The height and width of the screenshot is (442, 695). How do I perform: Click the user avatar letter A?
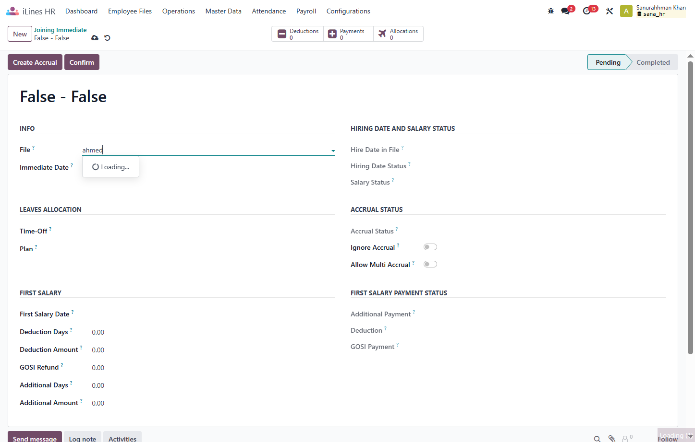point(626,11)
